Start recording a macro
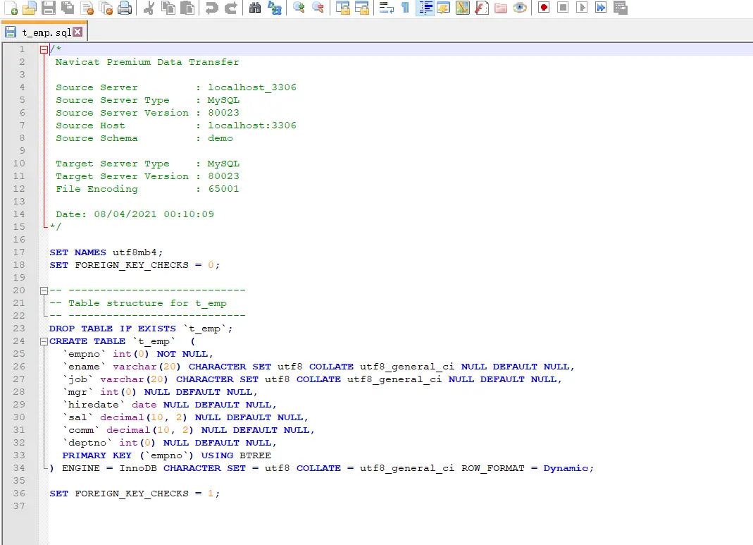The width and height of the screenshot is (753, 545). point(543,8)
